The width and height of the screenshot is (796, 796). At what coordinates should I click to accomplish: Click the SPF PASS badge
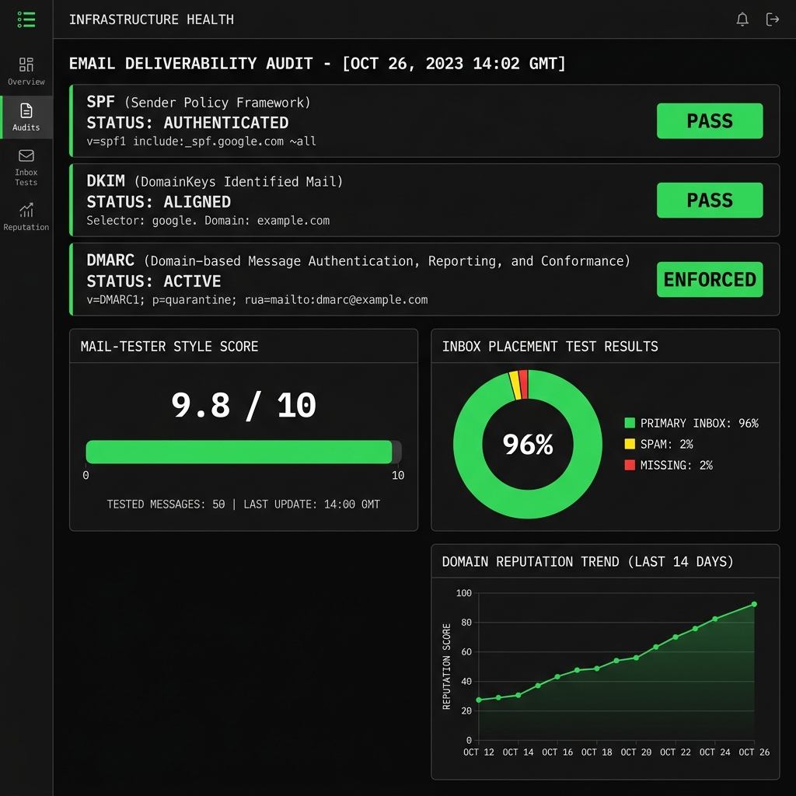(710, 120)
